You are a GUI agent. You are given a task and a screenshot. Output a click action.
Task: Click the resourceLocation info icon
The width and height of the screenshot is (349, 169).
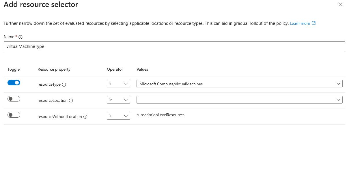[x=71, y=101]
